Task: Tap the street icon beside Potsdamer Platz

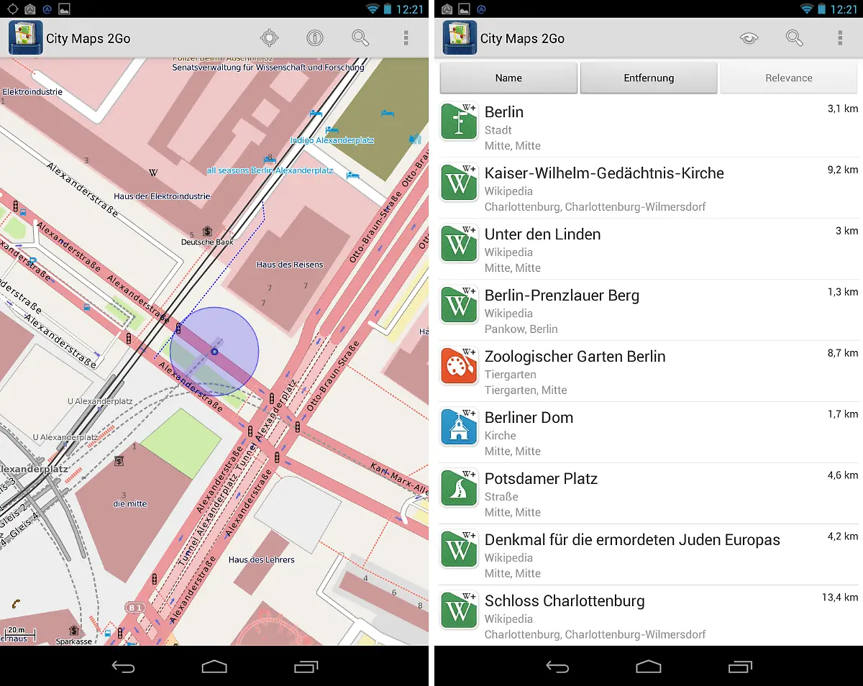Action: pos(458,488)
